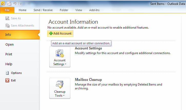Click the Account Settings section heading
This screenshot has height=110, width=186.
click(x=88, y=48)
